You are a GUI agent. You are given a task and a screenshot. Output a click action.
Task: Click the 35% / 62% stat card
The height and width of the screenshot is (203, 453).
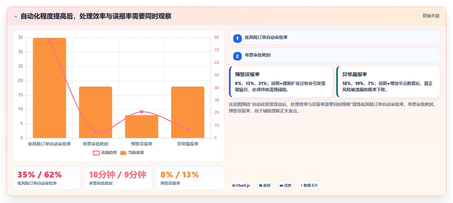47,178
